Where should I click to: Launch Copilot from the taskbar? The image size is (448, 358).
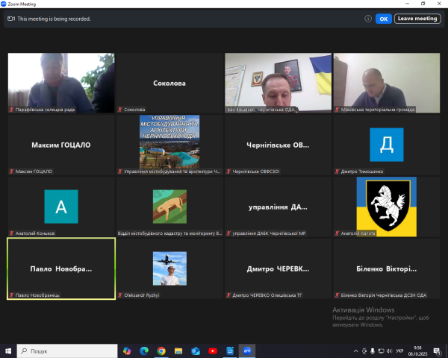(x=126, y=351)
